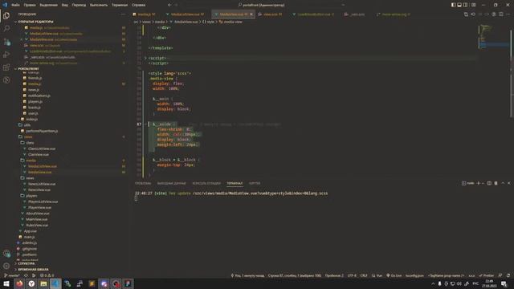
Task: Switch to the Выходные данные panel tab
Action: [171, 183]
